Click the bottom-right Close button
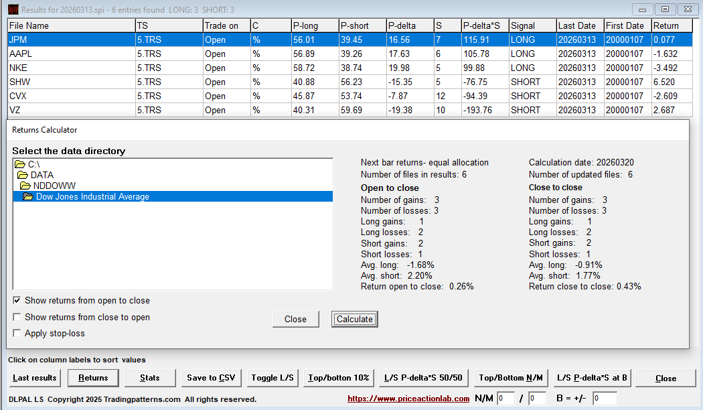This screenshot has width=703, height=410. (666, 379)
